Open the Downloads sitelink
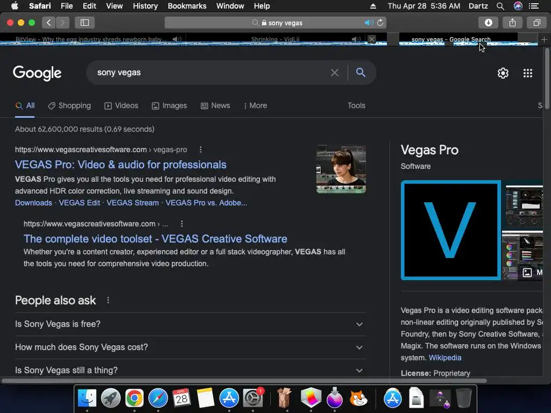 pyautogui.click(x=33, y=203)
